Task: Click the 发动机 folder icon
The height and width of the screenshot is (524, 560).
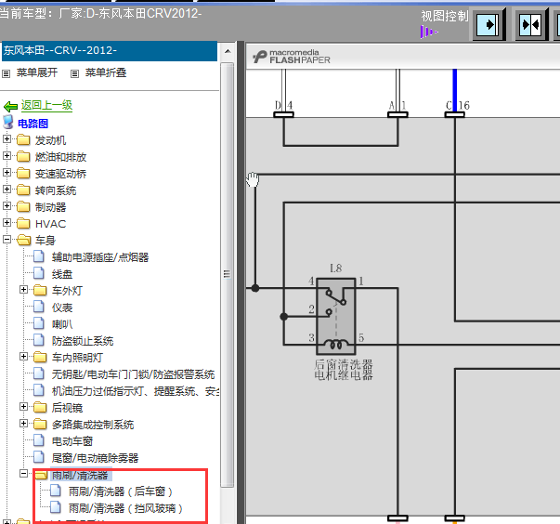Action: tap(23, 139)
